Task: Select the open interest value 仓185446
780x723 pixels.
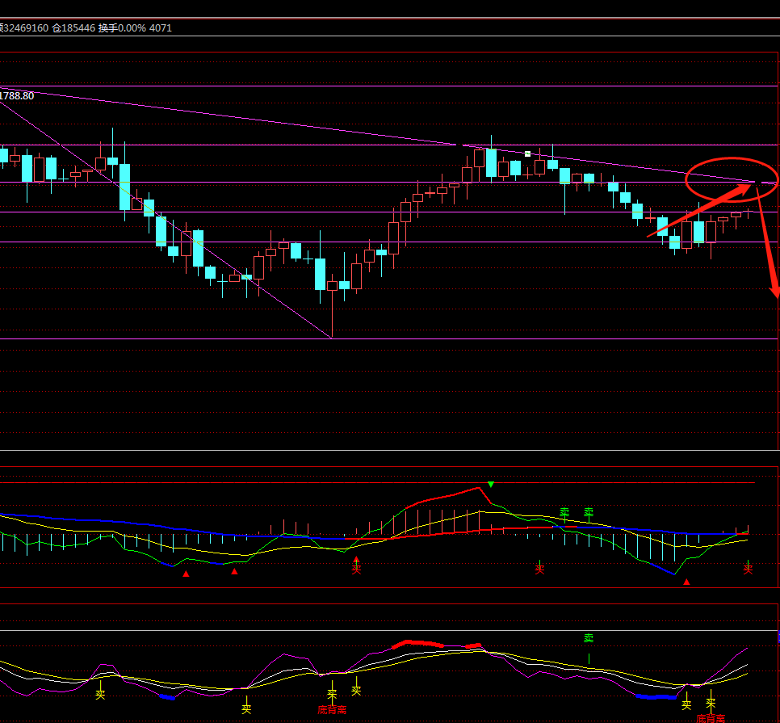Action: click(73, 27)
